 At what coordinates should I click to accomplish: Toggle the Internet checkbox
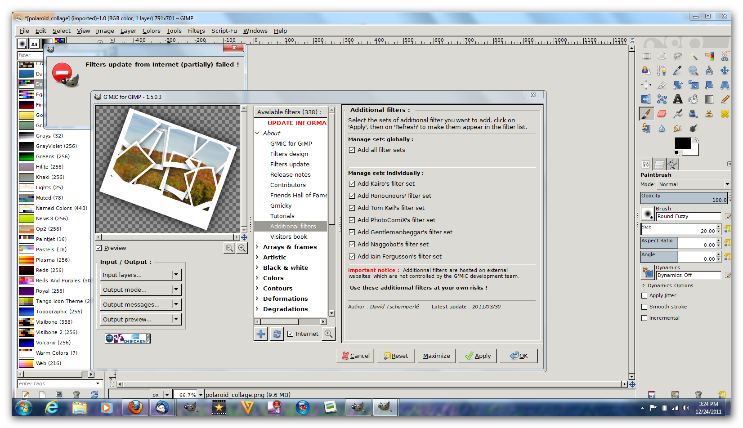(x=291, y=334)
